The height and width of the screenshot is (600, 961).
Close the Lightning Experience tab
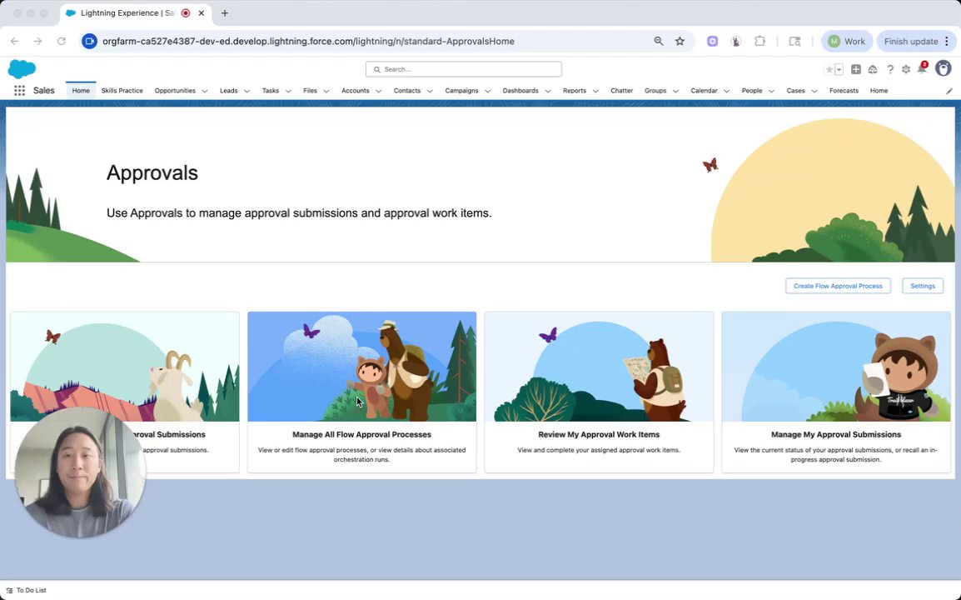coord(201,12)
